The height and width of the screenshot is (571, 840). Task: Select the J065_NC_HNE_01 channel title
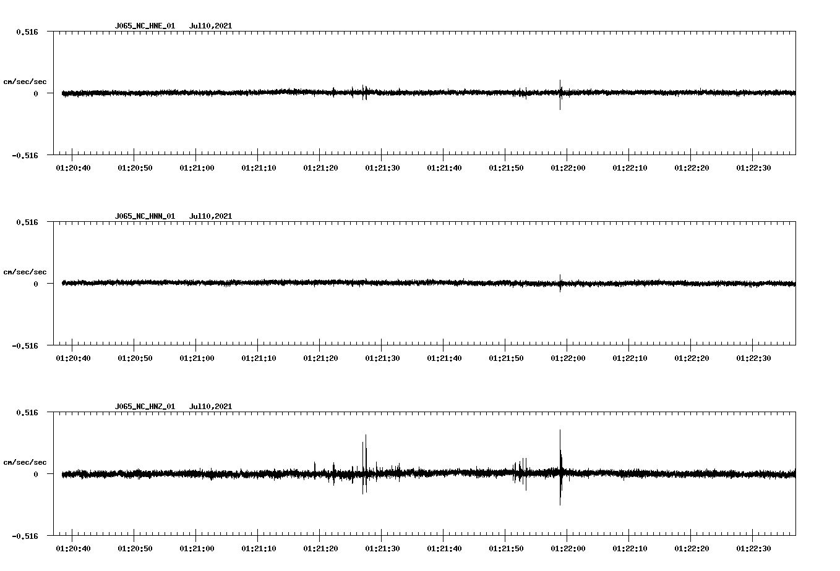tap(145, 26)
